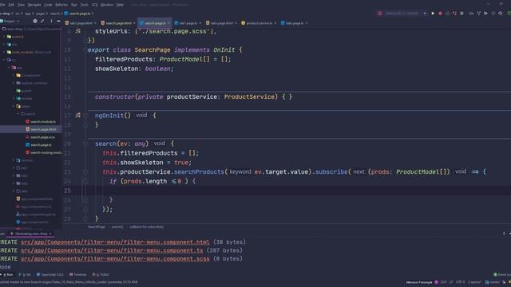511x287 pixels.
Task: Click the gutter icon beside the styleUrls line
Action: [78, 31]
